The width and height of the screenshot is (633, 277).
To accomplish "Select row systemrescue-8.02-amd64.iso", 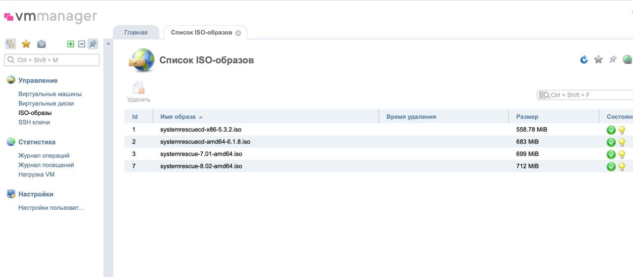I will 379,166.
